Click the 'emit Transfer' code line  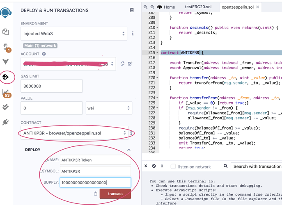217,143
